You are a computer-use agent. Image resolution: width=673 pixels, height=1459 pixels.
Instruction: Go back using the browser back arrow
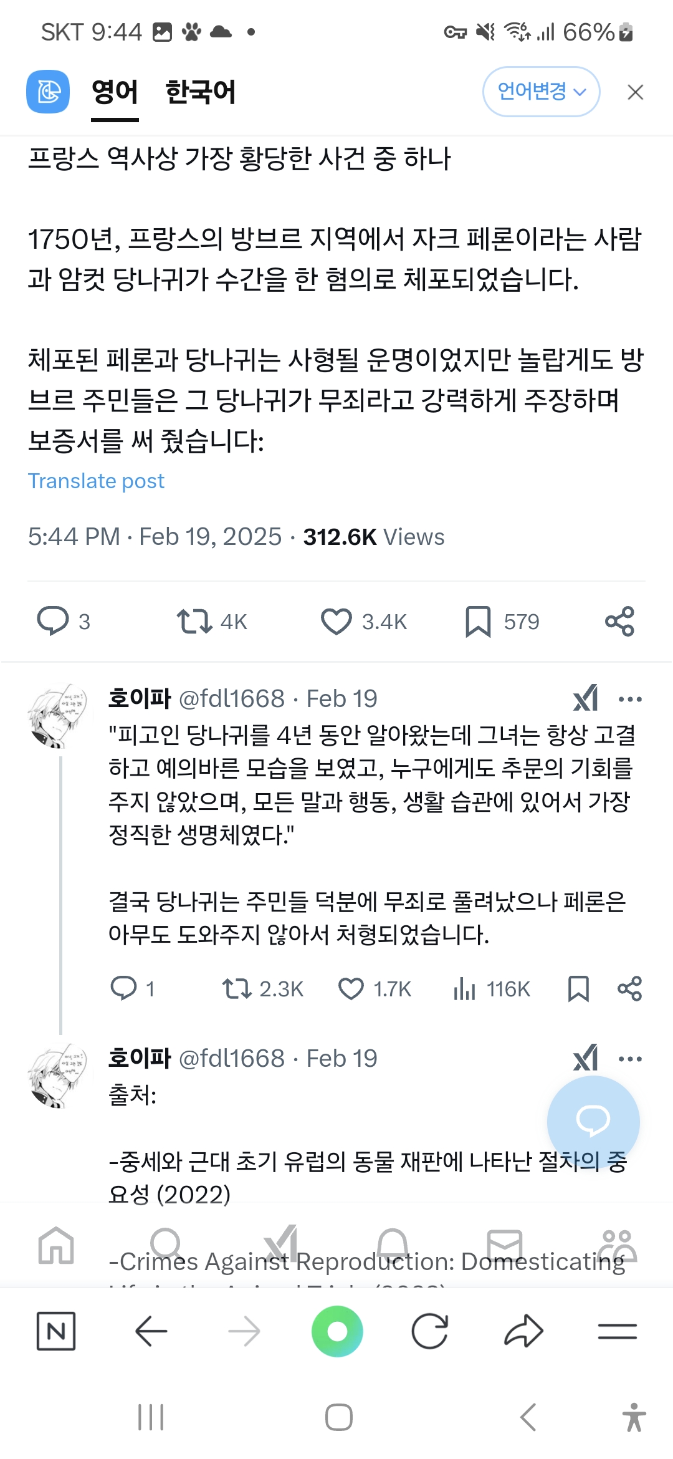pyautogui.click(x=151, y=1331)
